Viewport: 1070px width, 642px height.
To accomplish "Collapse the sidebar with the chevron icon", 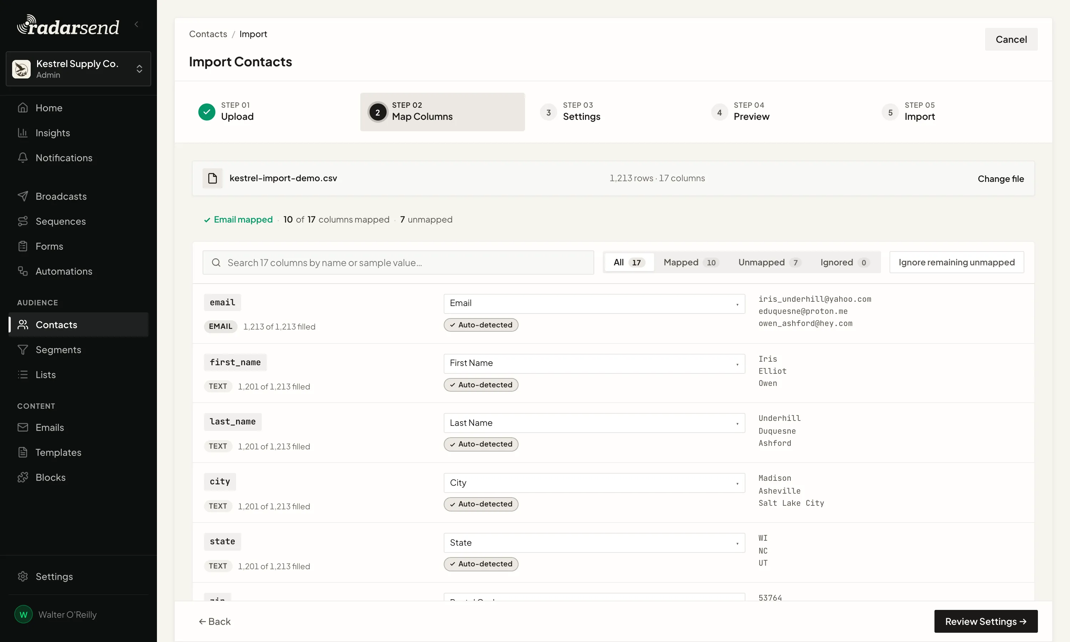I will tap(137, 24).
